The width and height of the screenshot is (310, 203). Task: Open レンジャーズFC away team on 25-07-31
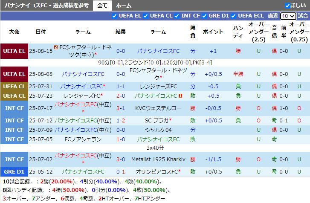pos(158,87)
